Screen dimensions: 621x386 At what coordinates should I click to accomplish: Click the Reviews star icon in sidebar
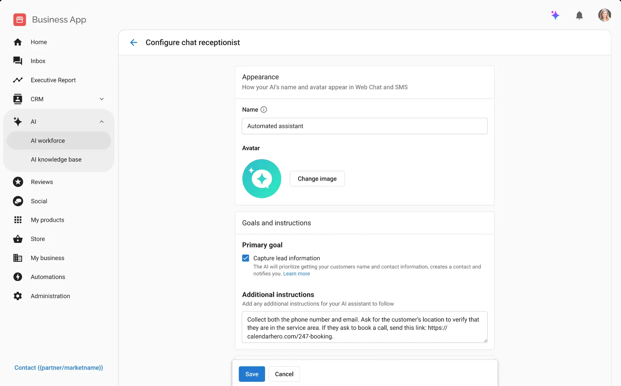[x=18, y=182]
